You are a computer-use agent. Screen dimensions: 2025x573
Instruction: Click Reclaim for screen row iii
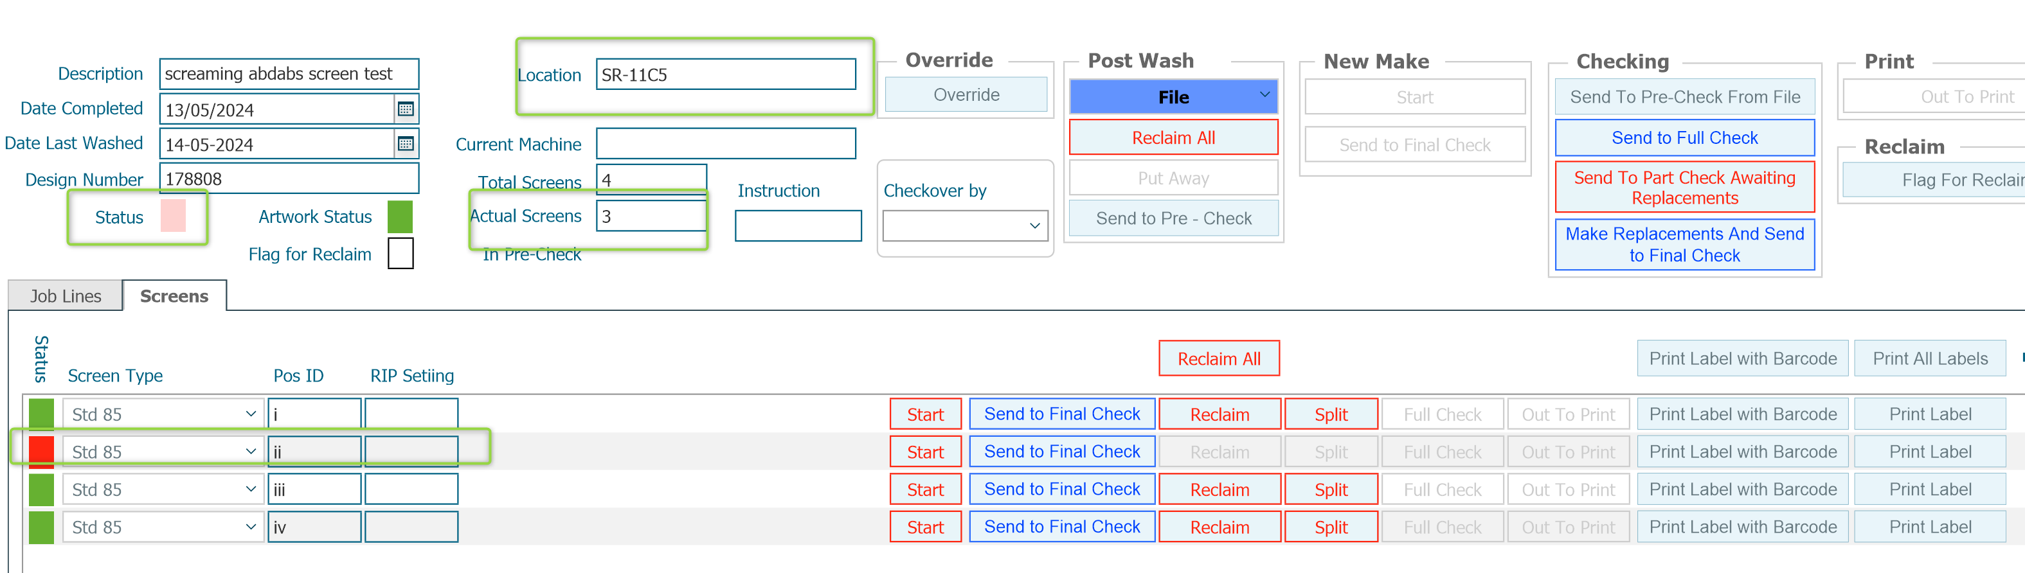tap(1219, 489)
